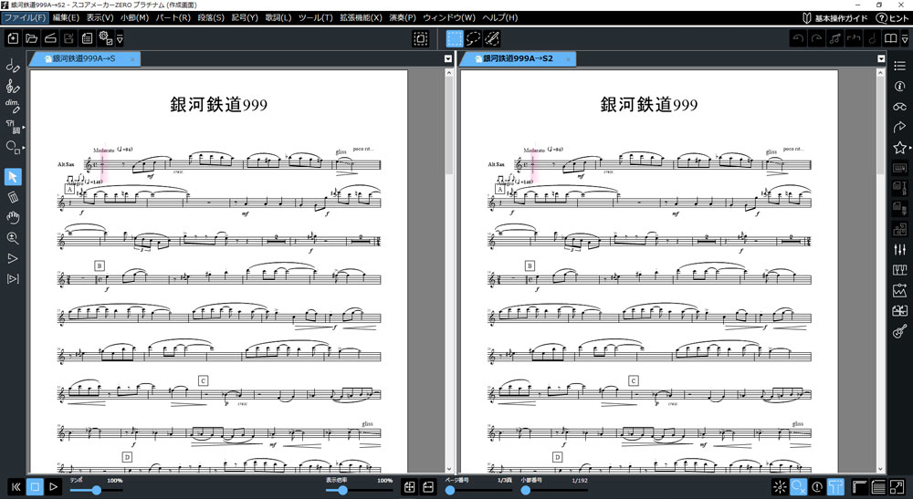Open the 演奏(P) menu
Image resolution: width=913 pixels, height=499 pixels.
pyautogui.click(x=403, y=17)
